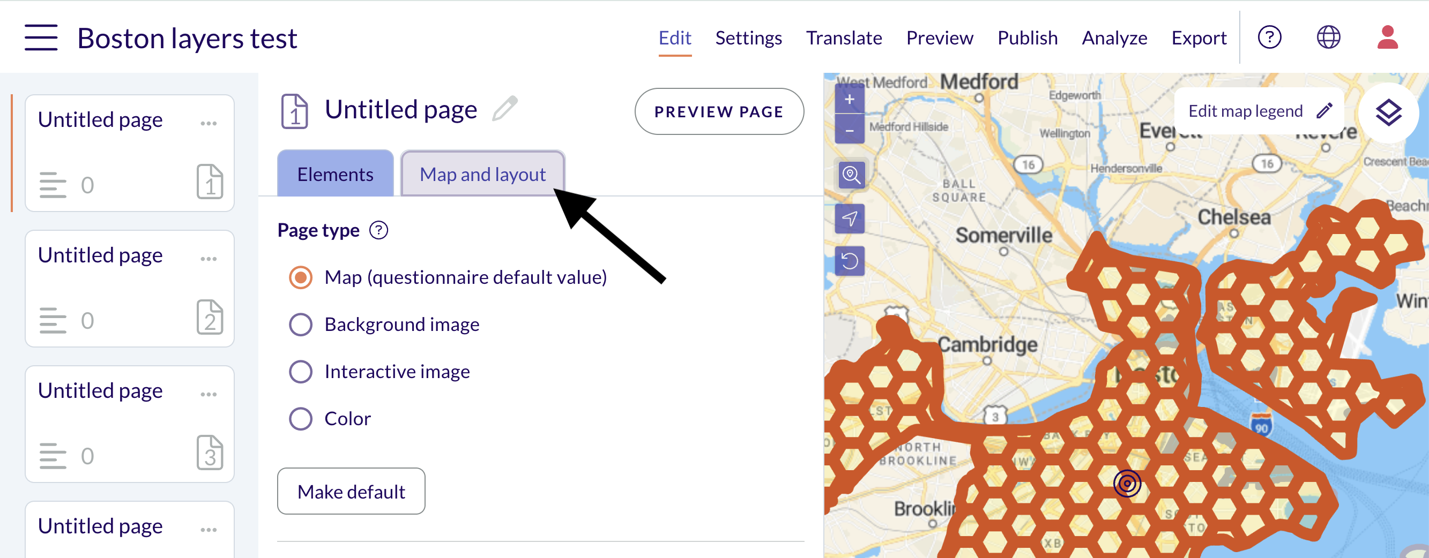The height and width of the screenshot is (558, 1429).
Task: Open the user account profile icon
Action: click(1387, 37)
